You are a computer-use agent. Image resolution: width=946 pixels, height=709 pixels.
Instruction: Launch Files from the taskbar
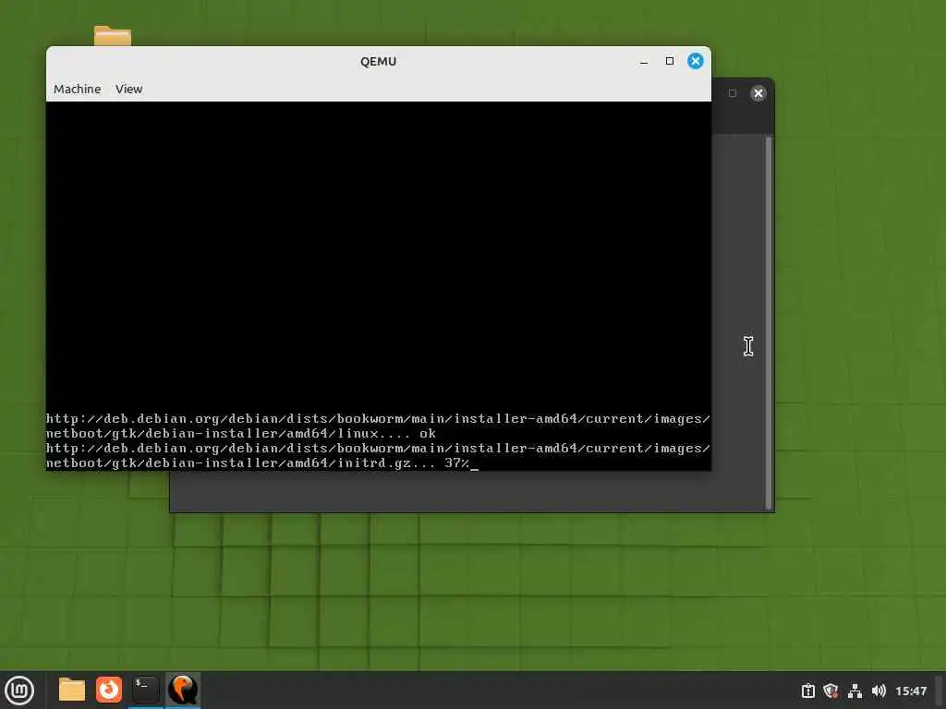[x=72, y=690]
